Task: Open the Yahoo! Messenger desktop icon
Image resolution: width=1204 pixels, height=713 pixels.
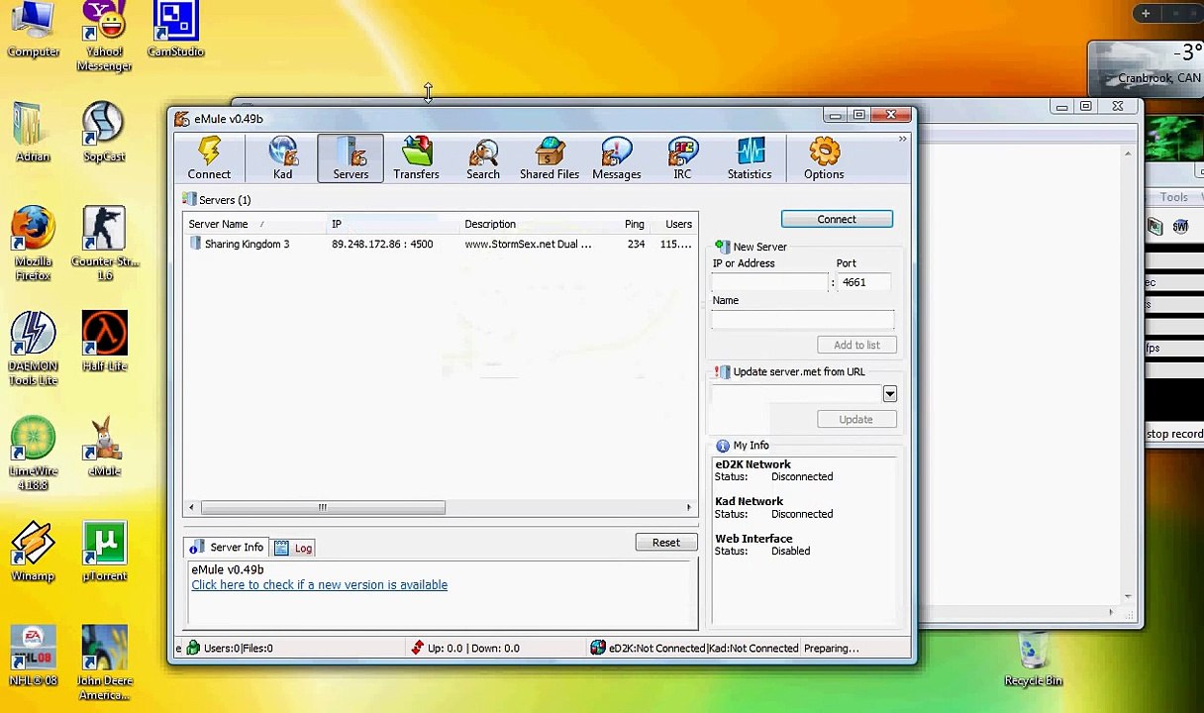Action: pos(104,37)
